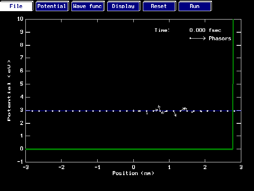Click the Position (nm) axis label
Viewport: 254px width, 191px height.
133,173
